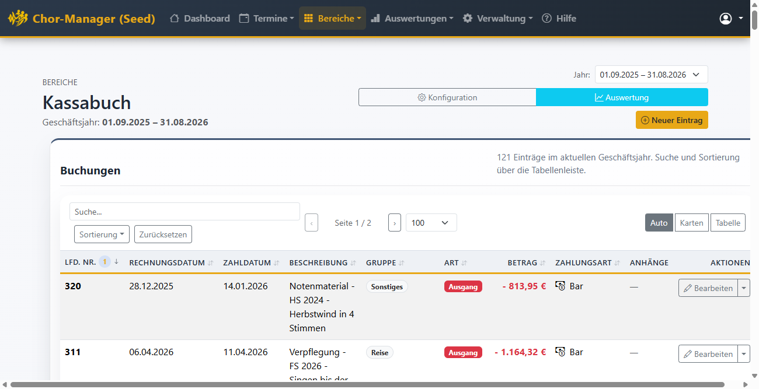Open the Verwaltung menu

click(x=498, y=18)
